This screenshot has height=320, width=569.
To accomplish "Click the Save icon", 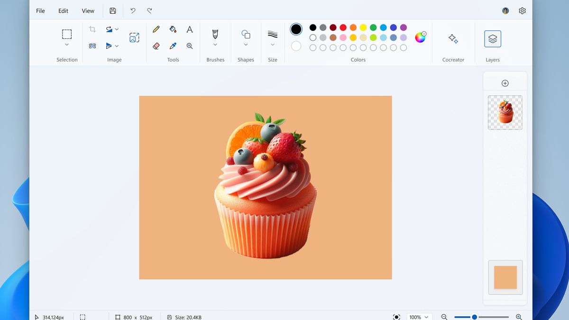I will [113, 10].
